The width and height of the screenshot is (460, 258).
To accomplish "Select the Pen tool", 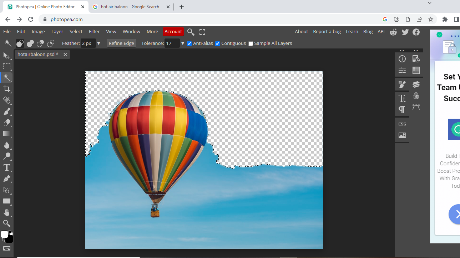I will (7, 179).
